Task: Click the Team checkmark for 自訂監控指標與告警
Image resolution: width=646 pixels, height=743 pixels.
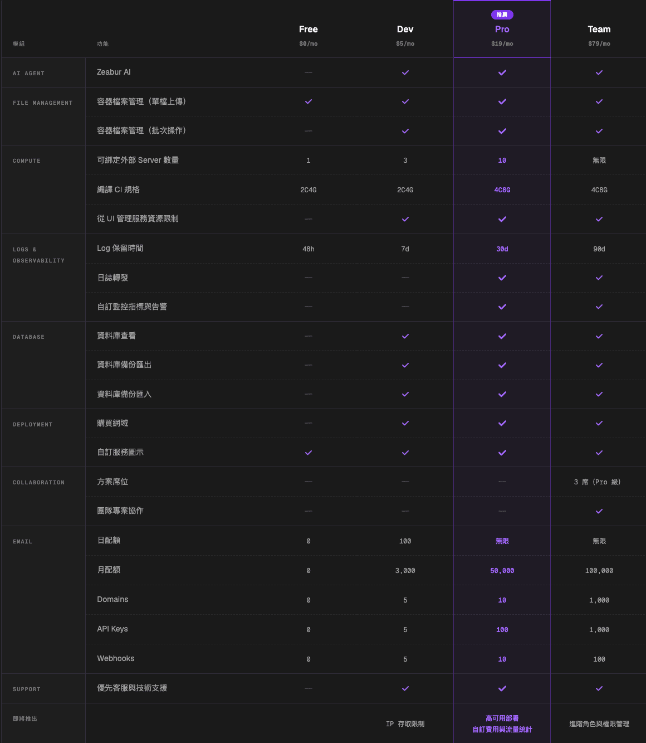Action: point(599,307)
